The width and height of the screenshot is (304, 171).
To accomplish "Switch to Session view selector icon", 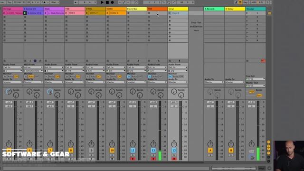I will 269,13.
